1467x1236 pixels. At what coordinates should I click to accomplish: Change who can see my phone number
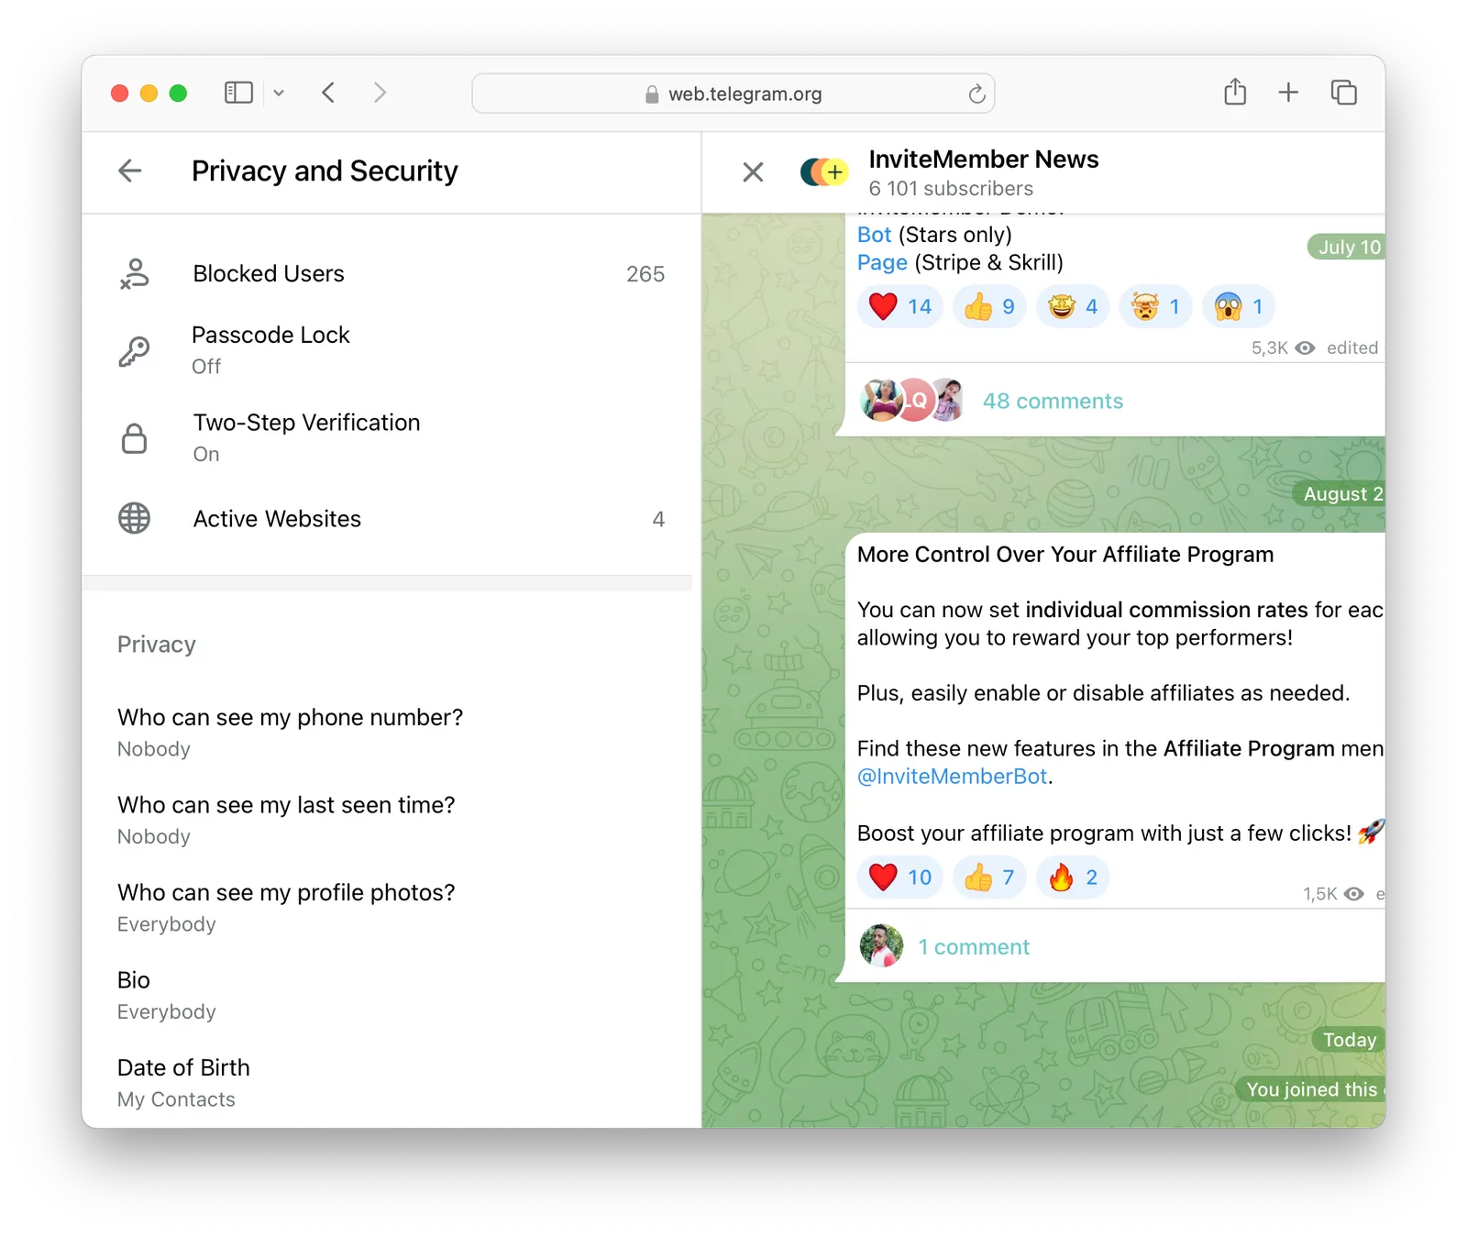click(392, 733)
